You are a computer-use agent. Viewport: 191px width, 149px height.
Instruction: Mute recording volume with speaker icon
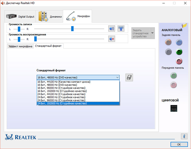(112, 29)
